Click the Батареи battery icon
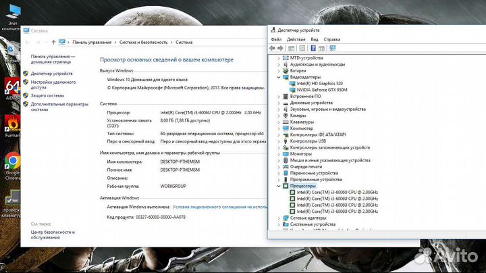Screen dimensions: 486x273 (286, 71)
